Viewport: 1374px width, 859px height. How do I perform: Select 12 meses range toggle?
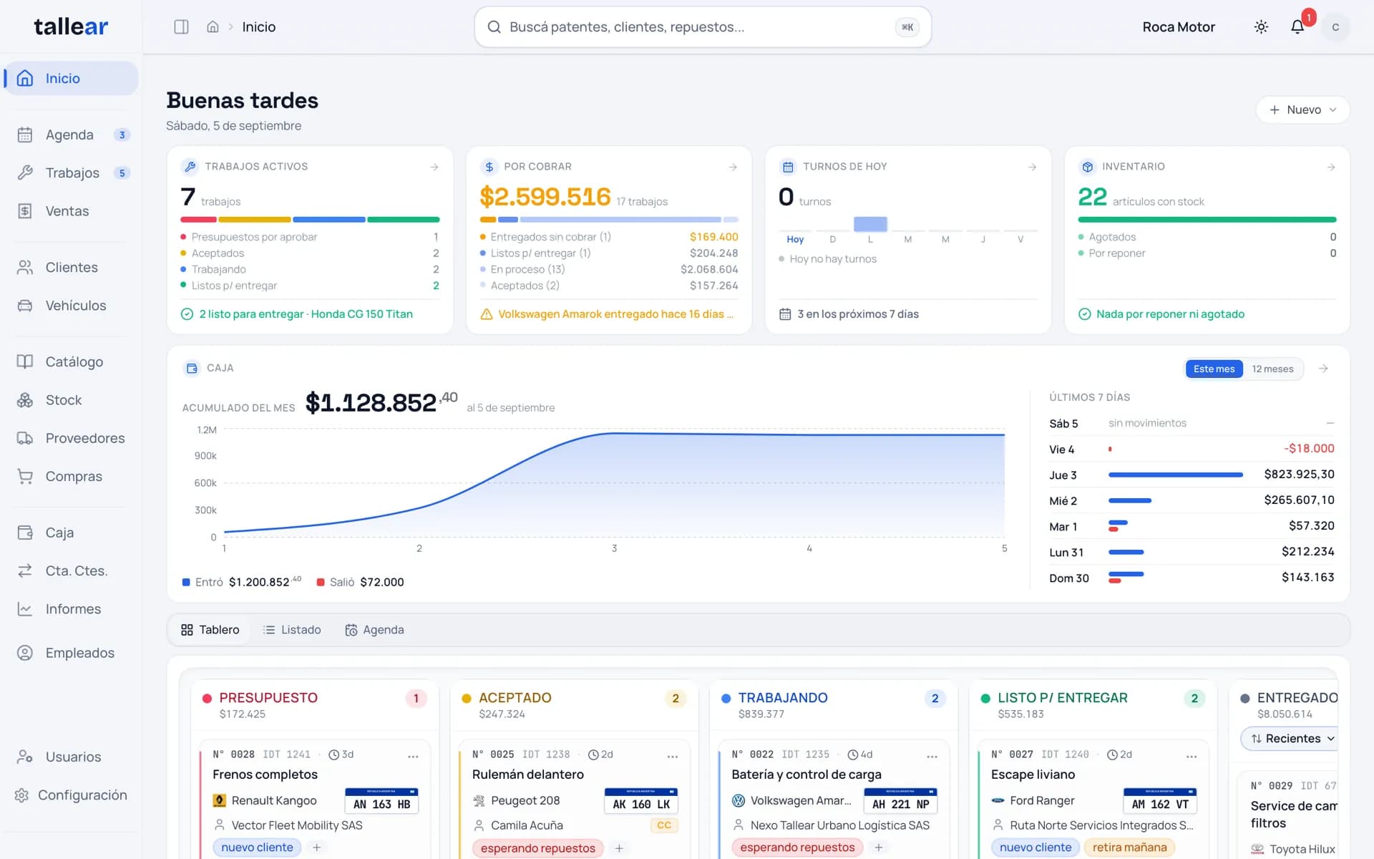coord(1272,369)
